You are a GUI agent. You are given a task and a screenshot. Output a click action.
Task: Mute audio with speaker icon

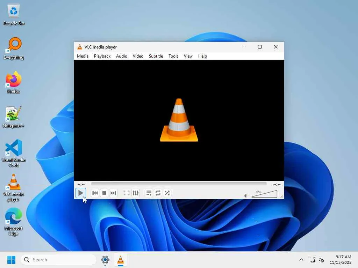(246, 195)
